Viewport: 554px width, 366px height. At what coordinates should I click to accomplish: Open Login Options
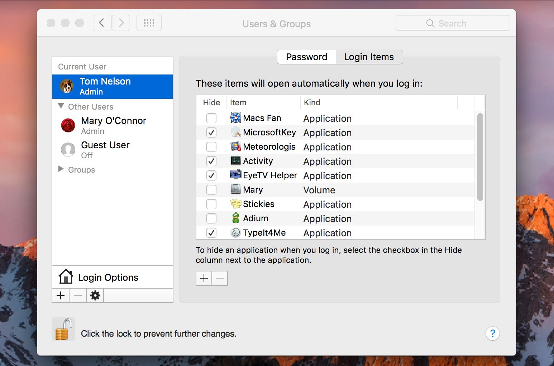click(108, 277)
